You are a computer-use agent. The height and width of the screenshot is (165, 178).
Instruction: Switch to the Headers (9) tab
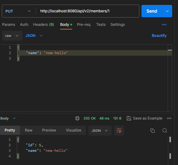click(44, 25)
